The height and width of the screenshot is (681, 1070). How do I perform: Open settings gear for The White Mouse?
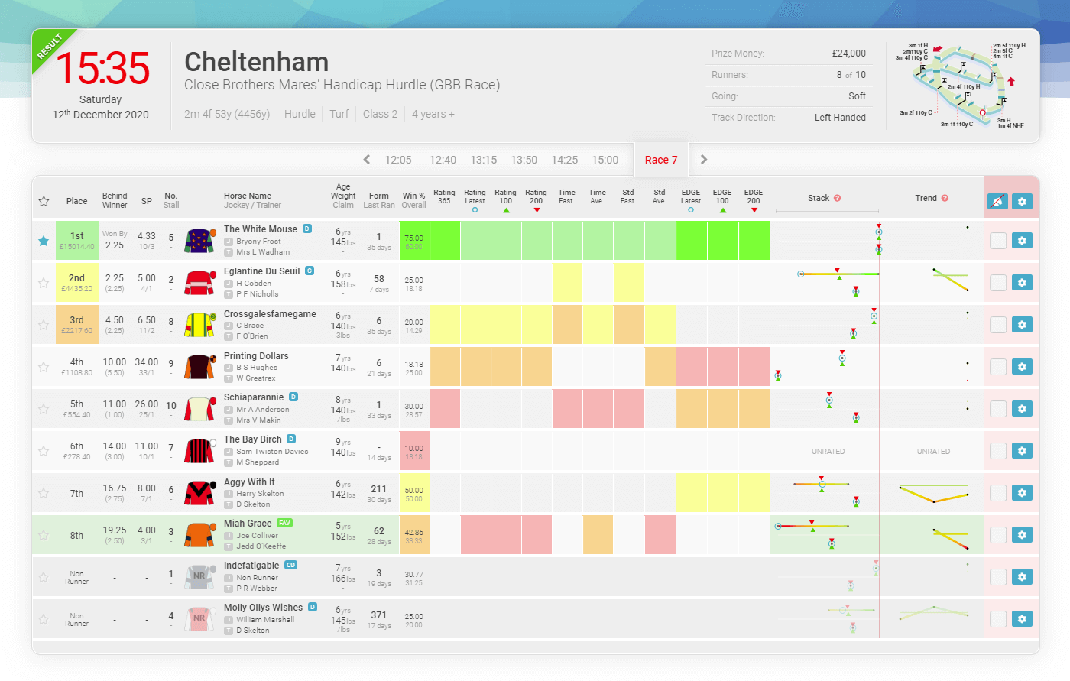pos(1022,240)
